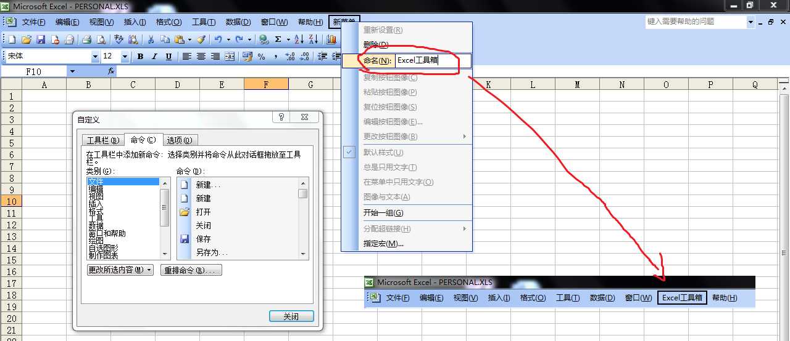Screen dimensions: 790x341
Task: Click the Paste clipboard icon
Action: point(179,39)
